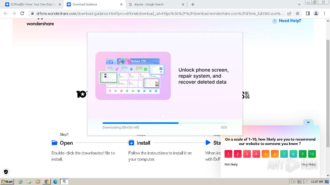Collapse the survey popup with chevron
The width and height of the screenshot is (330, 185).
pyautogui.click(x=308, y=122)
